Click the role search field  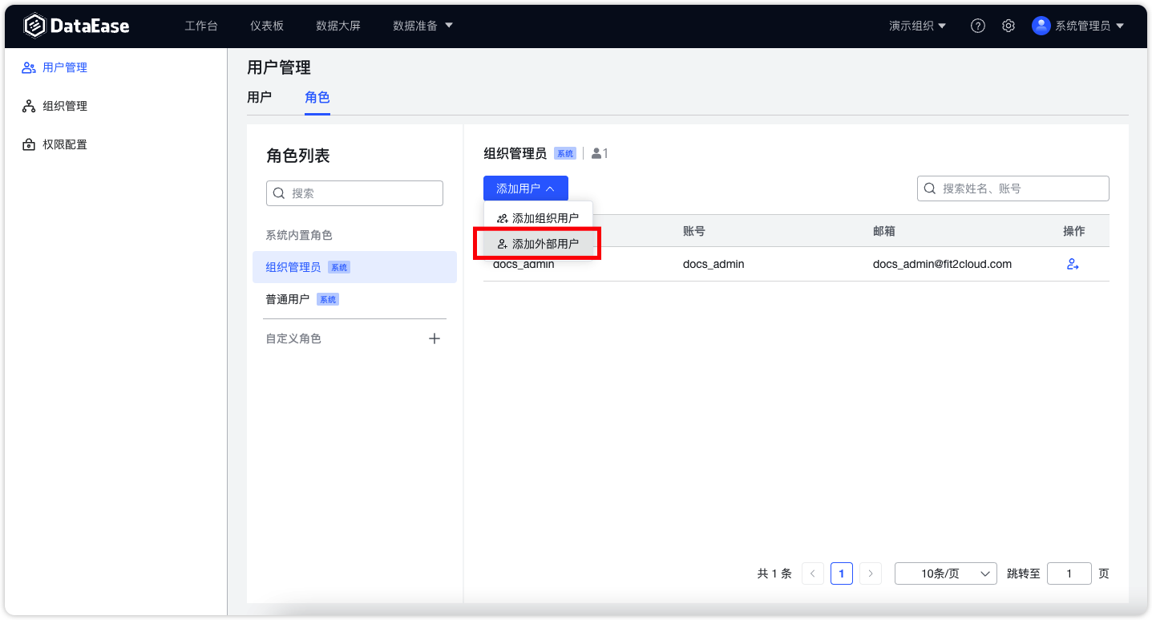click(x=354, y=193)
